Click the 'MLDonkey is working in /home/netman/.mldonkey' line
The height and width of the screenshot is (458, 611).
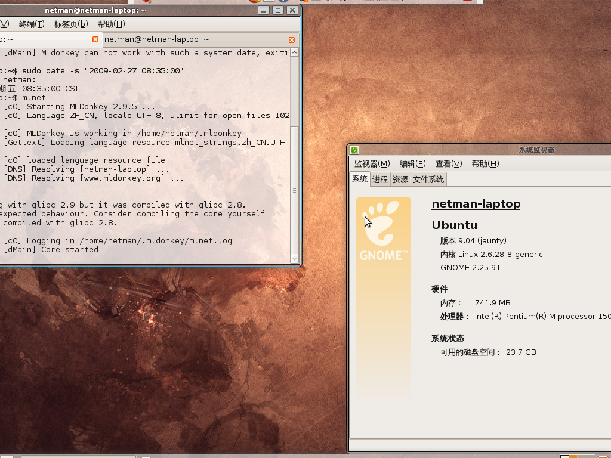pyautogui.click(x=122, y=133)
